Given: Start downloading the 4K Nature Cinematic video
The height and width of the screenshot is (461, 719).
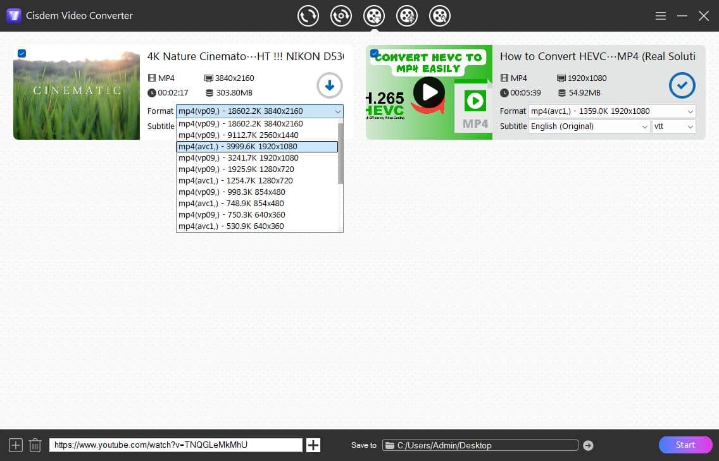Looking at the screenshot, I should click(329, 85).
